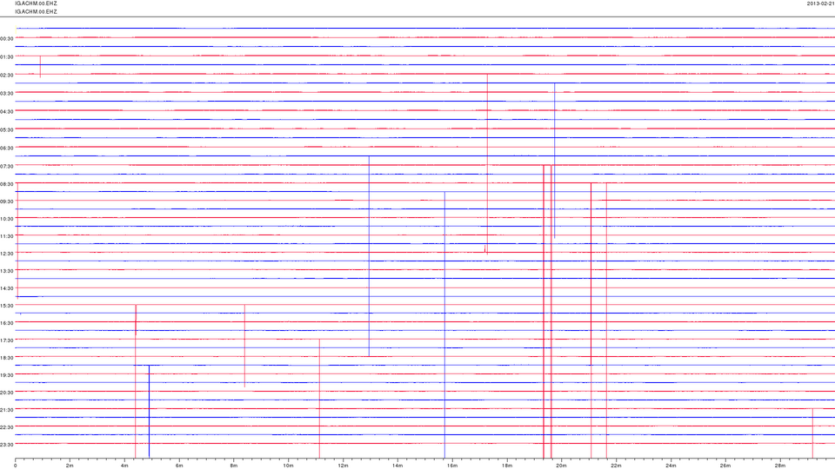
Task: Select the 22:30 time row label
Action: pyautogui.click(x=7, y=427)
